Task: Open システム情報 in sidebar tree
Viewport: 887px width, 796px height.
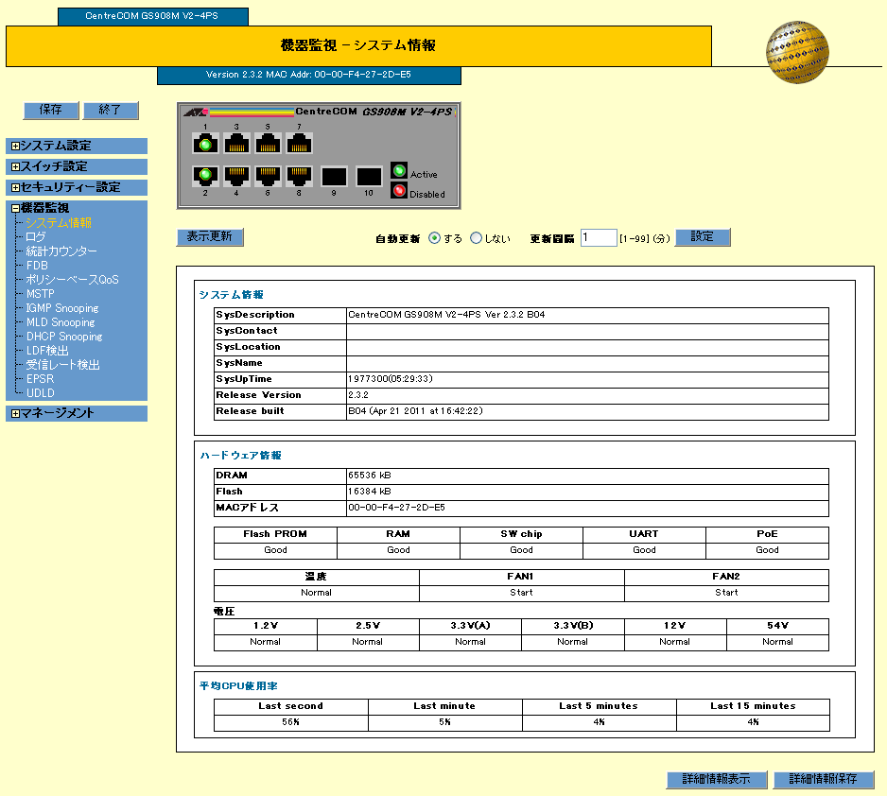Action: point(59,223)
